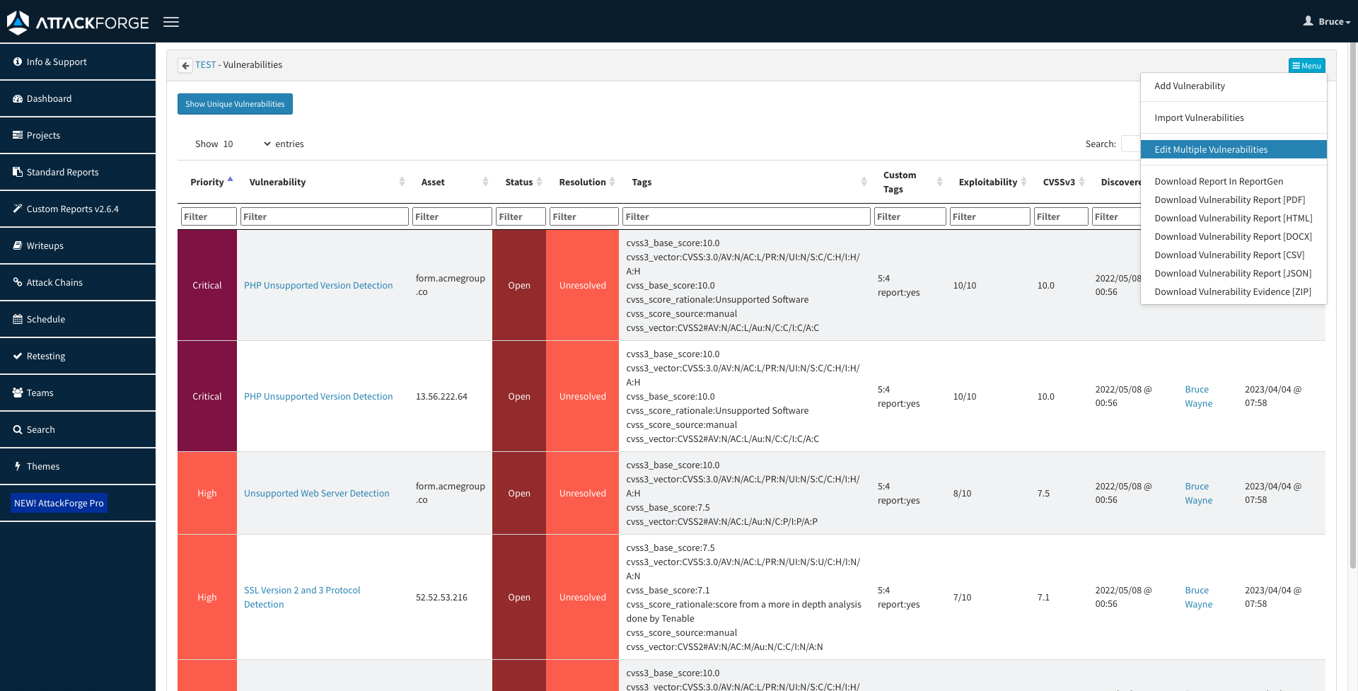
Task: Toggle the sidebar with the hamburger icon
Action: tap(170, 22)
